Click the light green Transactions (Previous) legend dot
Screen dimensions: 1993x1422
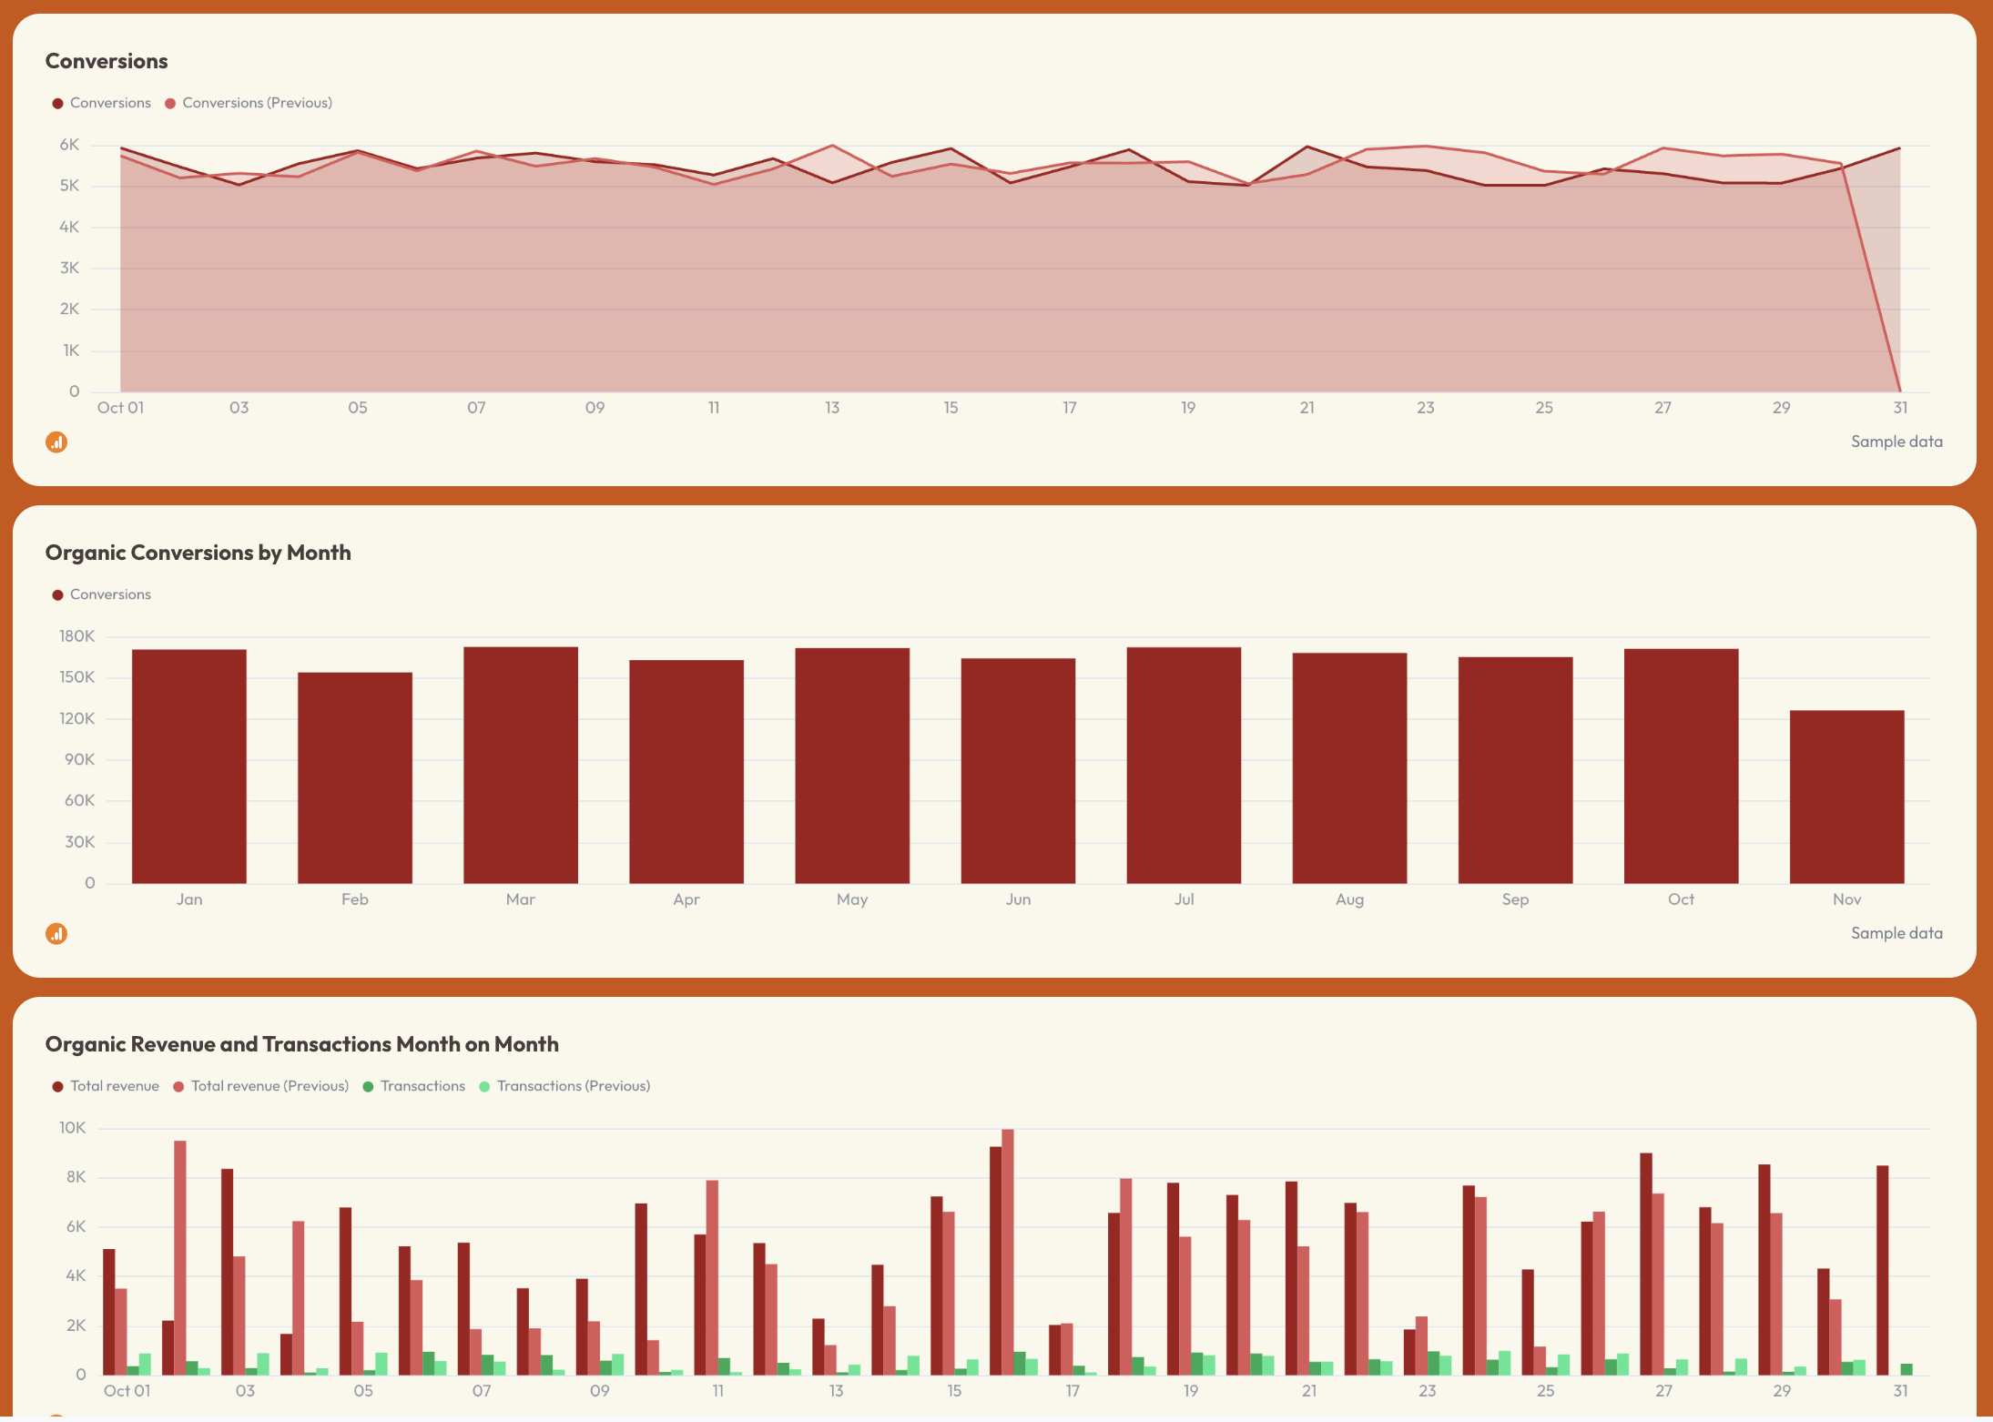(485, 1085)
